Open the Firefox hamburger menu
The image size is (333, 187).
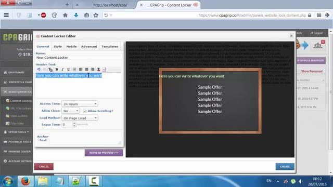pyautogui.click(x=6, y=15)
